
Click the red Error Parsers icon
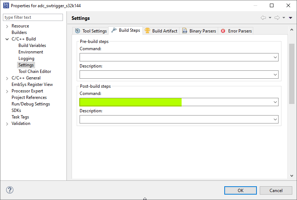pos(223,31)
